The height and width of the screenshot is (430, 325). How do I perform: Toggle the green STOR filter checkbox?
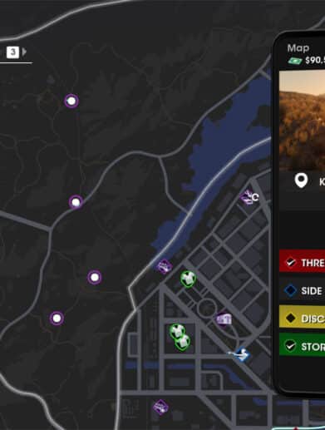290,346
